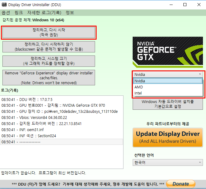Click the Donate button
The width and height of the screenshot is (206, 189).
pos(181,184)
